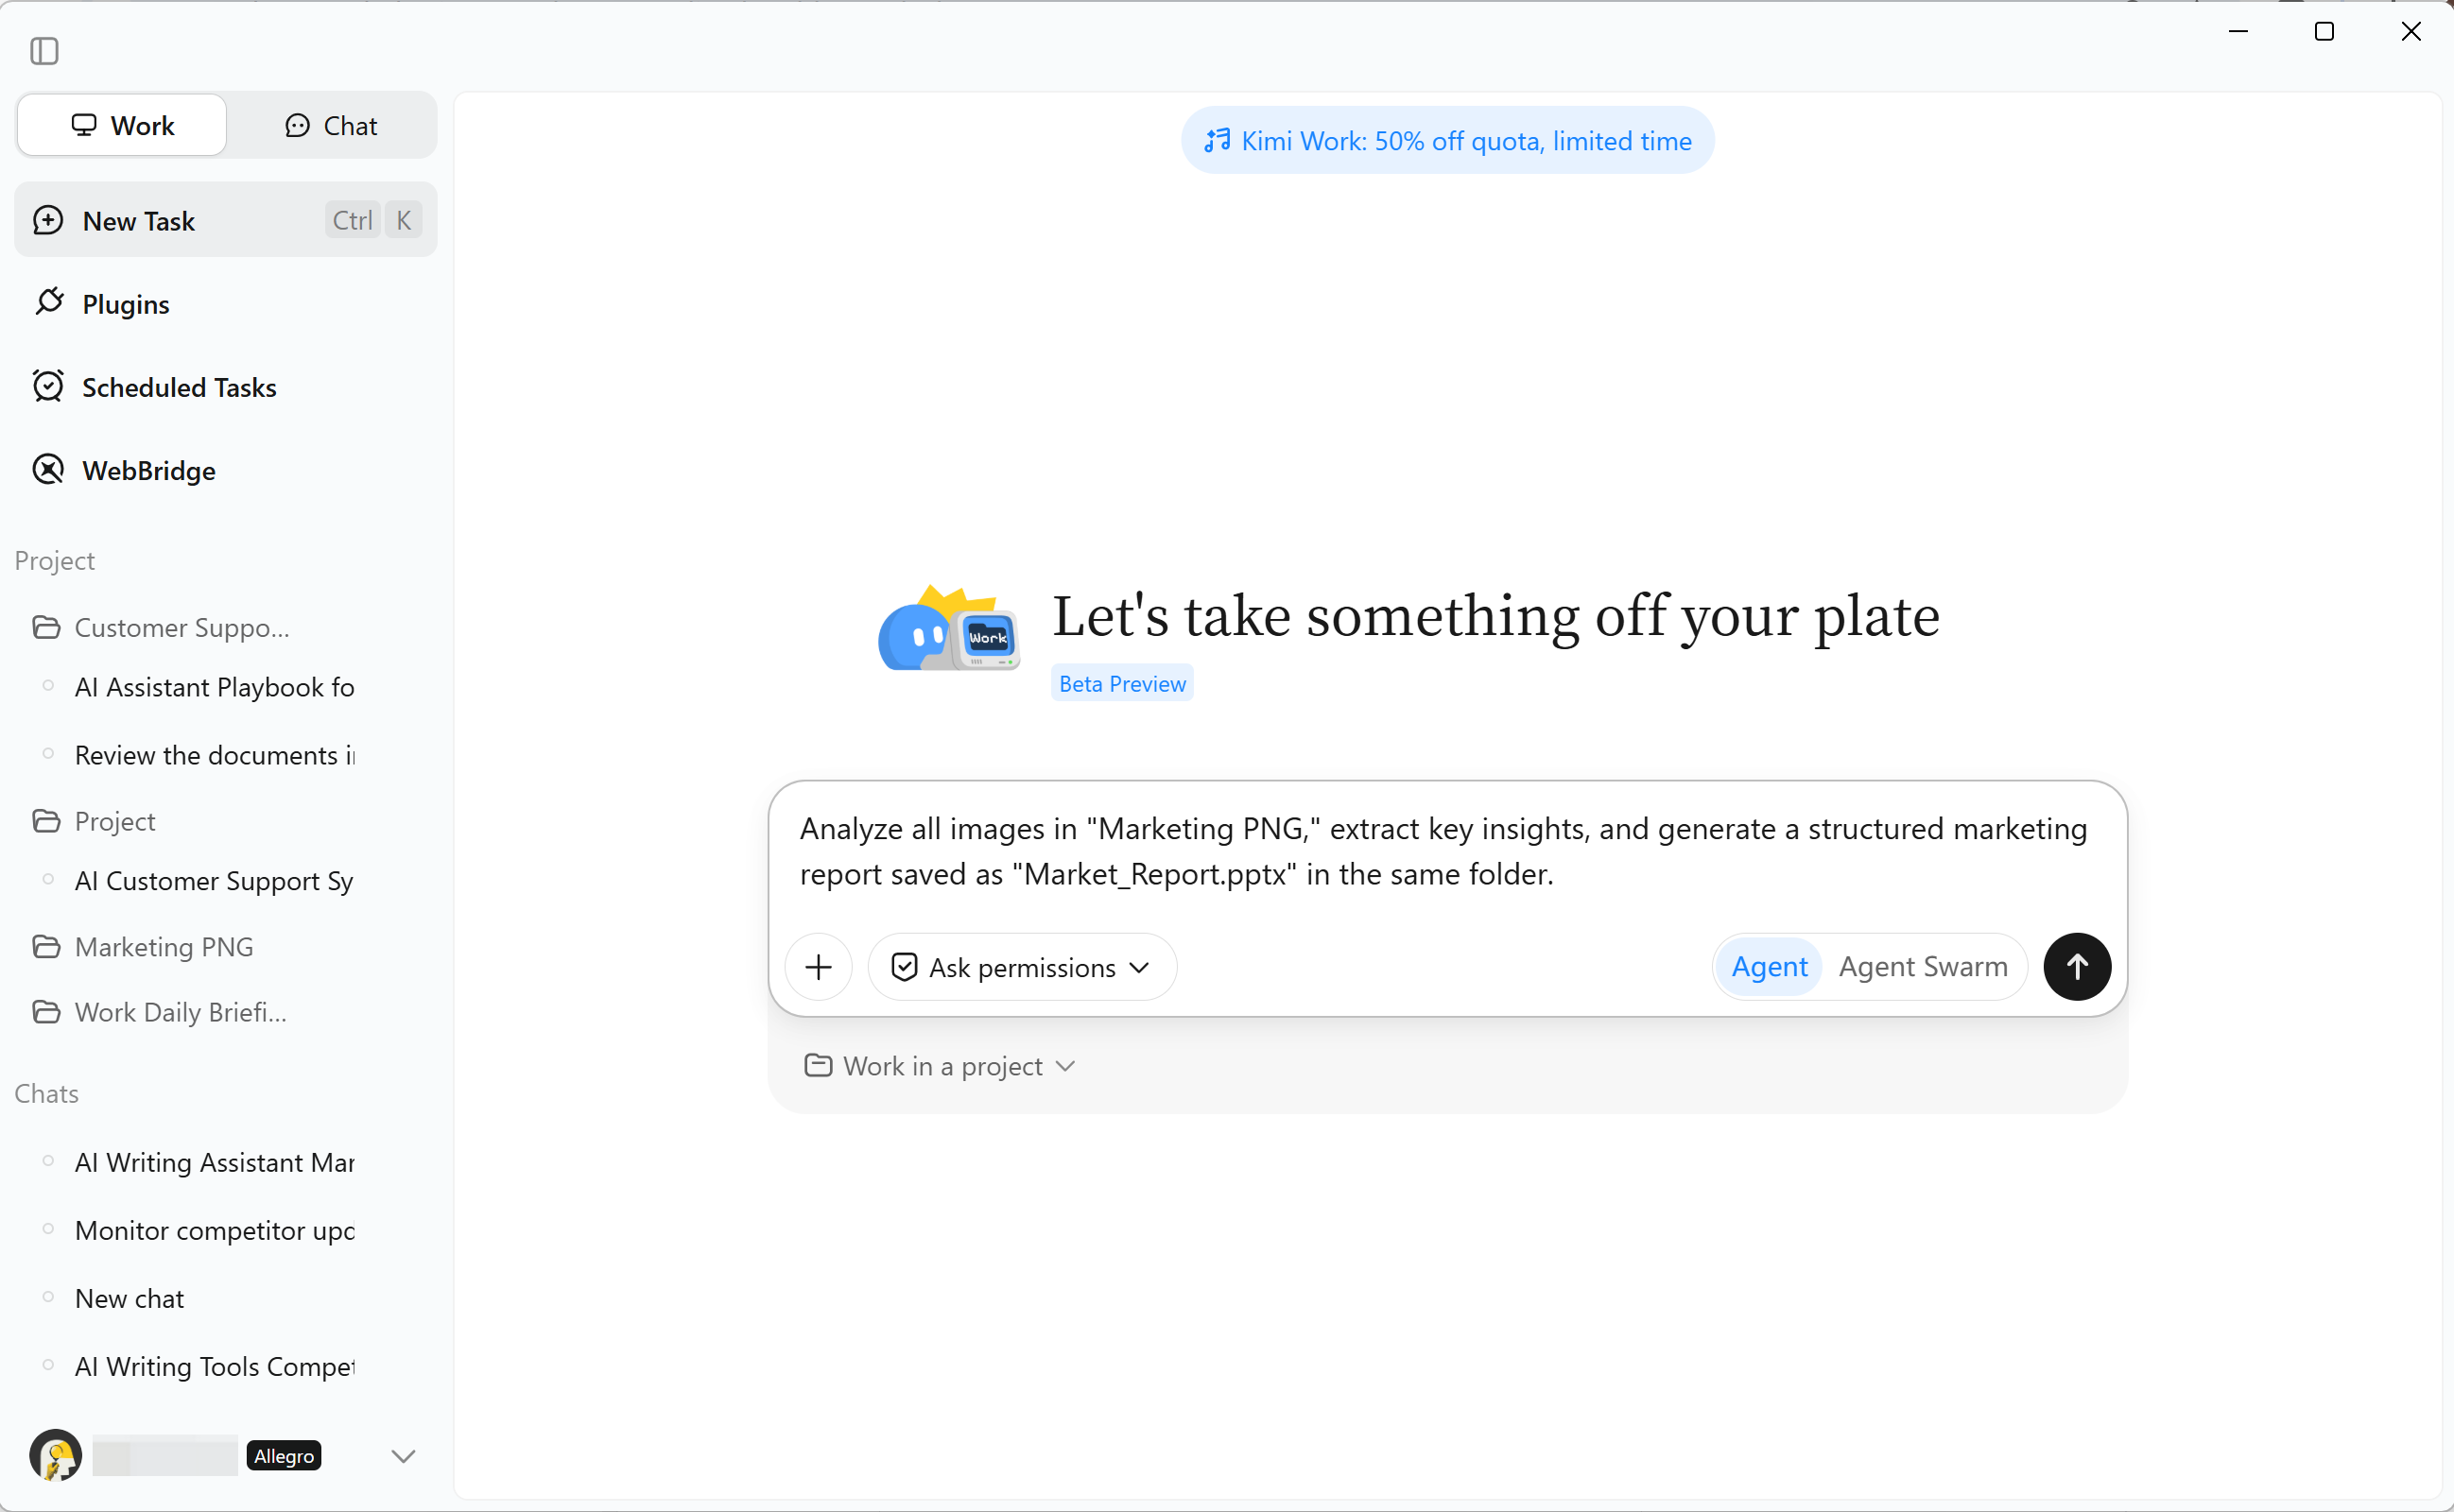
Task: Collapse the sidebar with the panel icon
Action: (44, 50)
